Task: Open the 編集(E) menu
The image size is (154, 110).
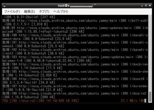Action: coord(29,11)
